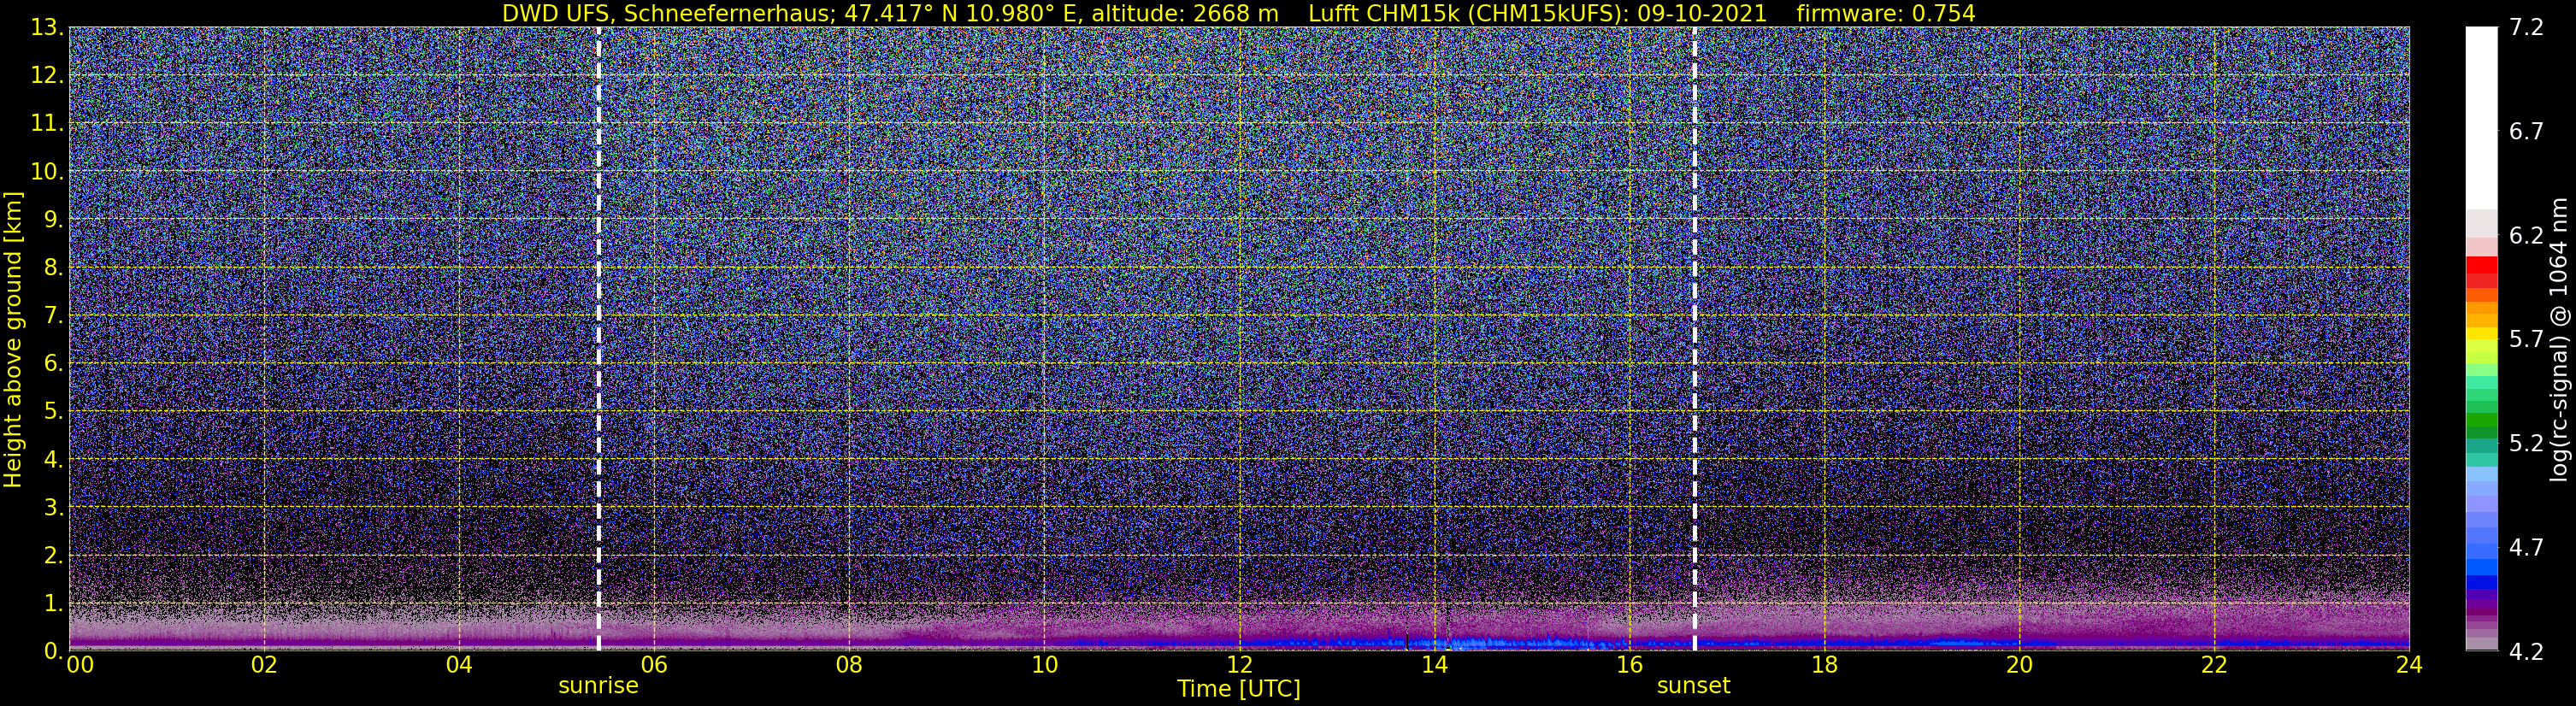Click the yellow band of the colorbar
2576x706 pixels.
2481,333
